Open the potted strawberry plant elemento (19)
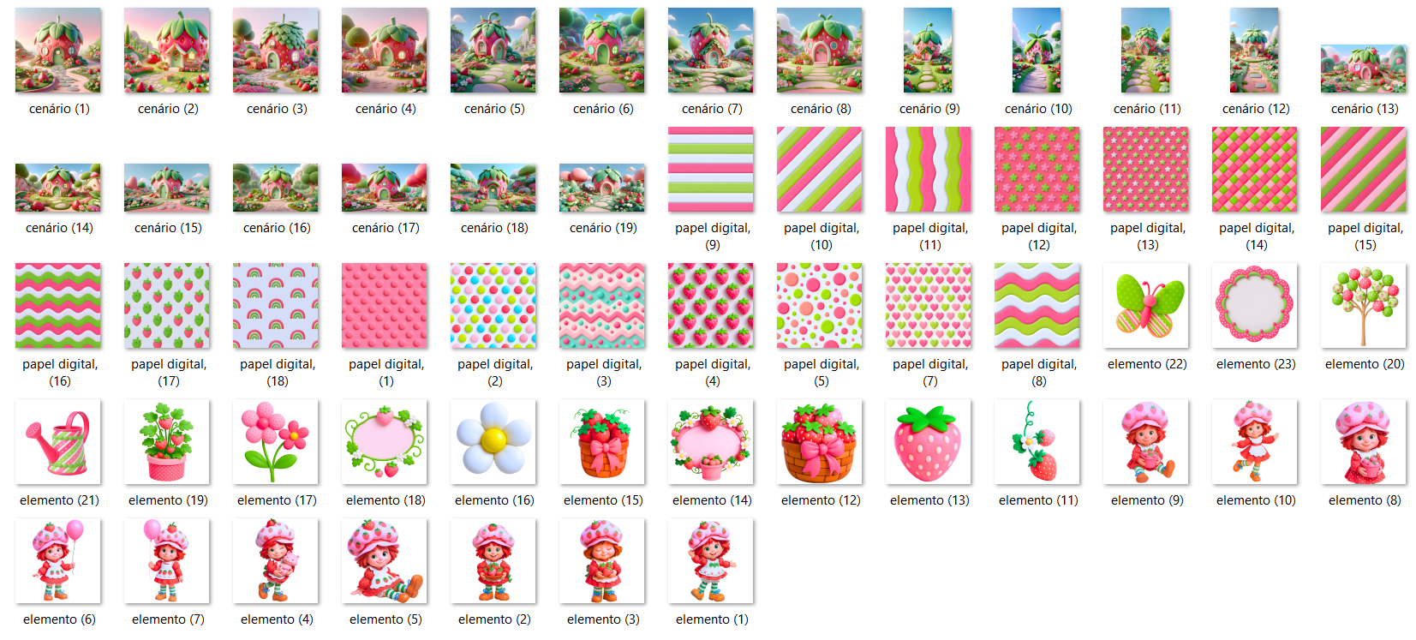 pos(167,442)
